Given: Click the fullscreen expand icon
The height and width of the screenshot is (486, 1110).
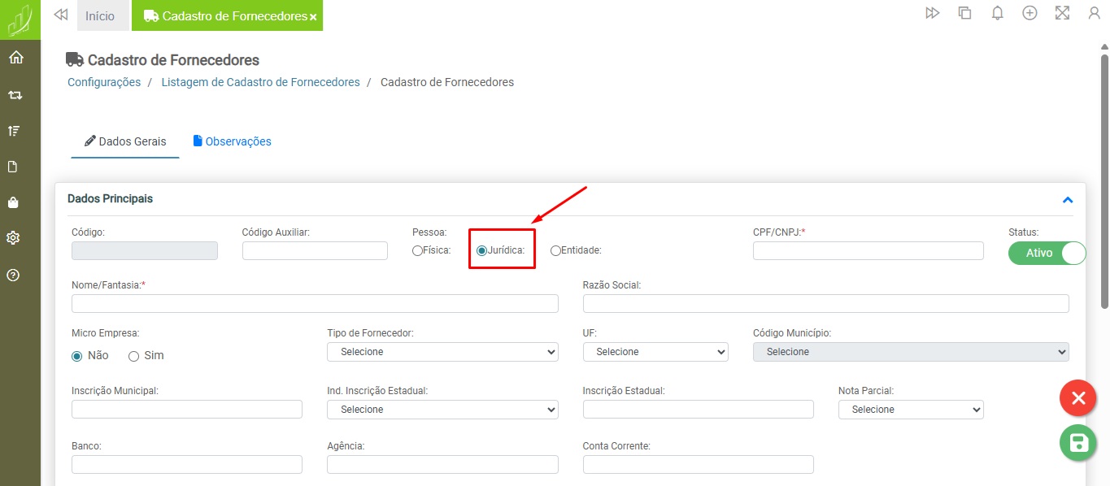Looking at the screenshot, I should click(x=1062, y=13).
